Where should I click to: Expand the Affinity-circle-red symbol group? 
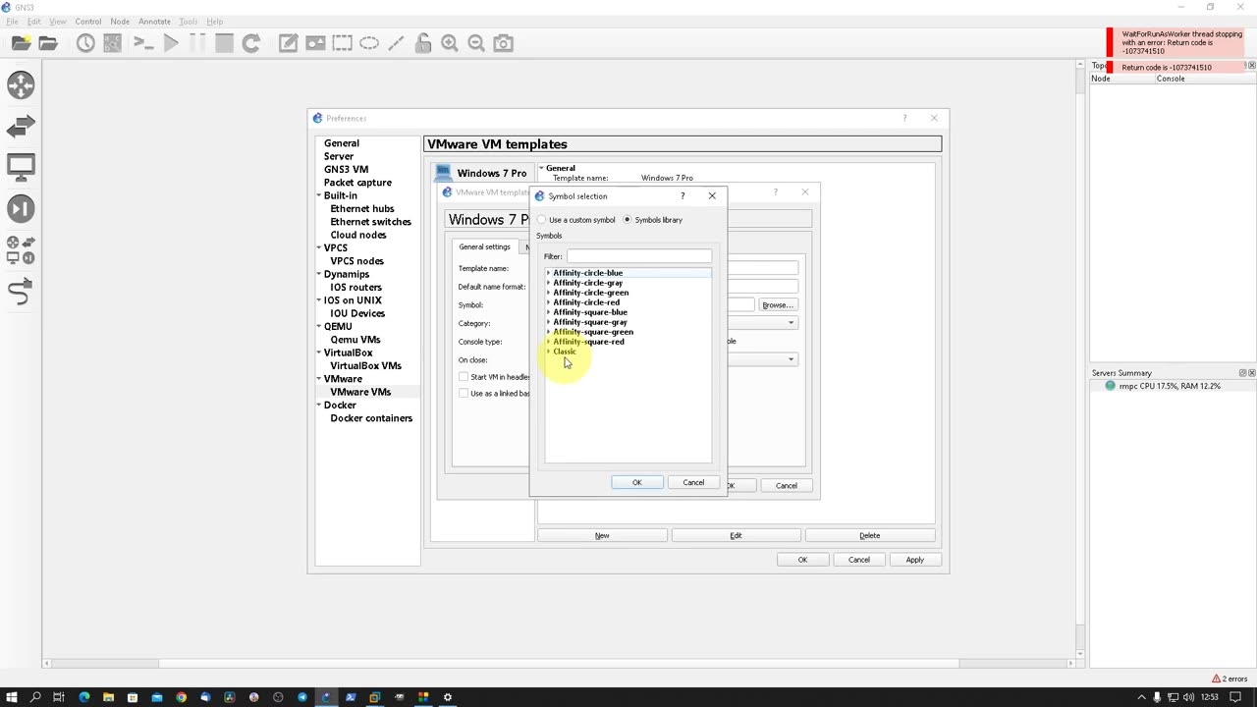(549, 302)
